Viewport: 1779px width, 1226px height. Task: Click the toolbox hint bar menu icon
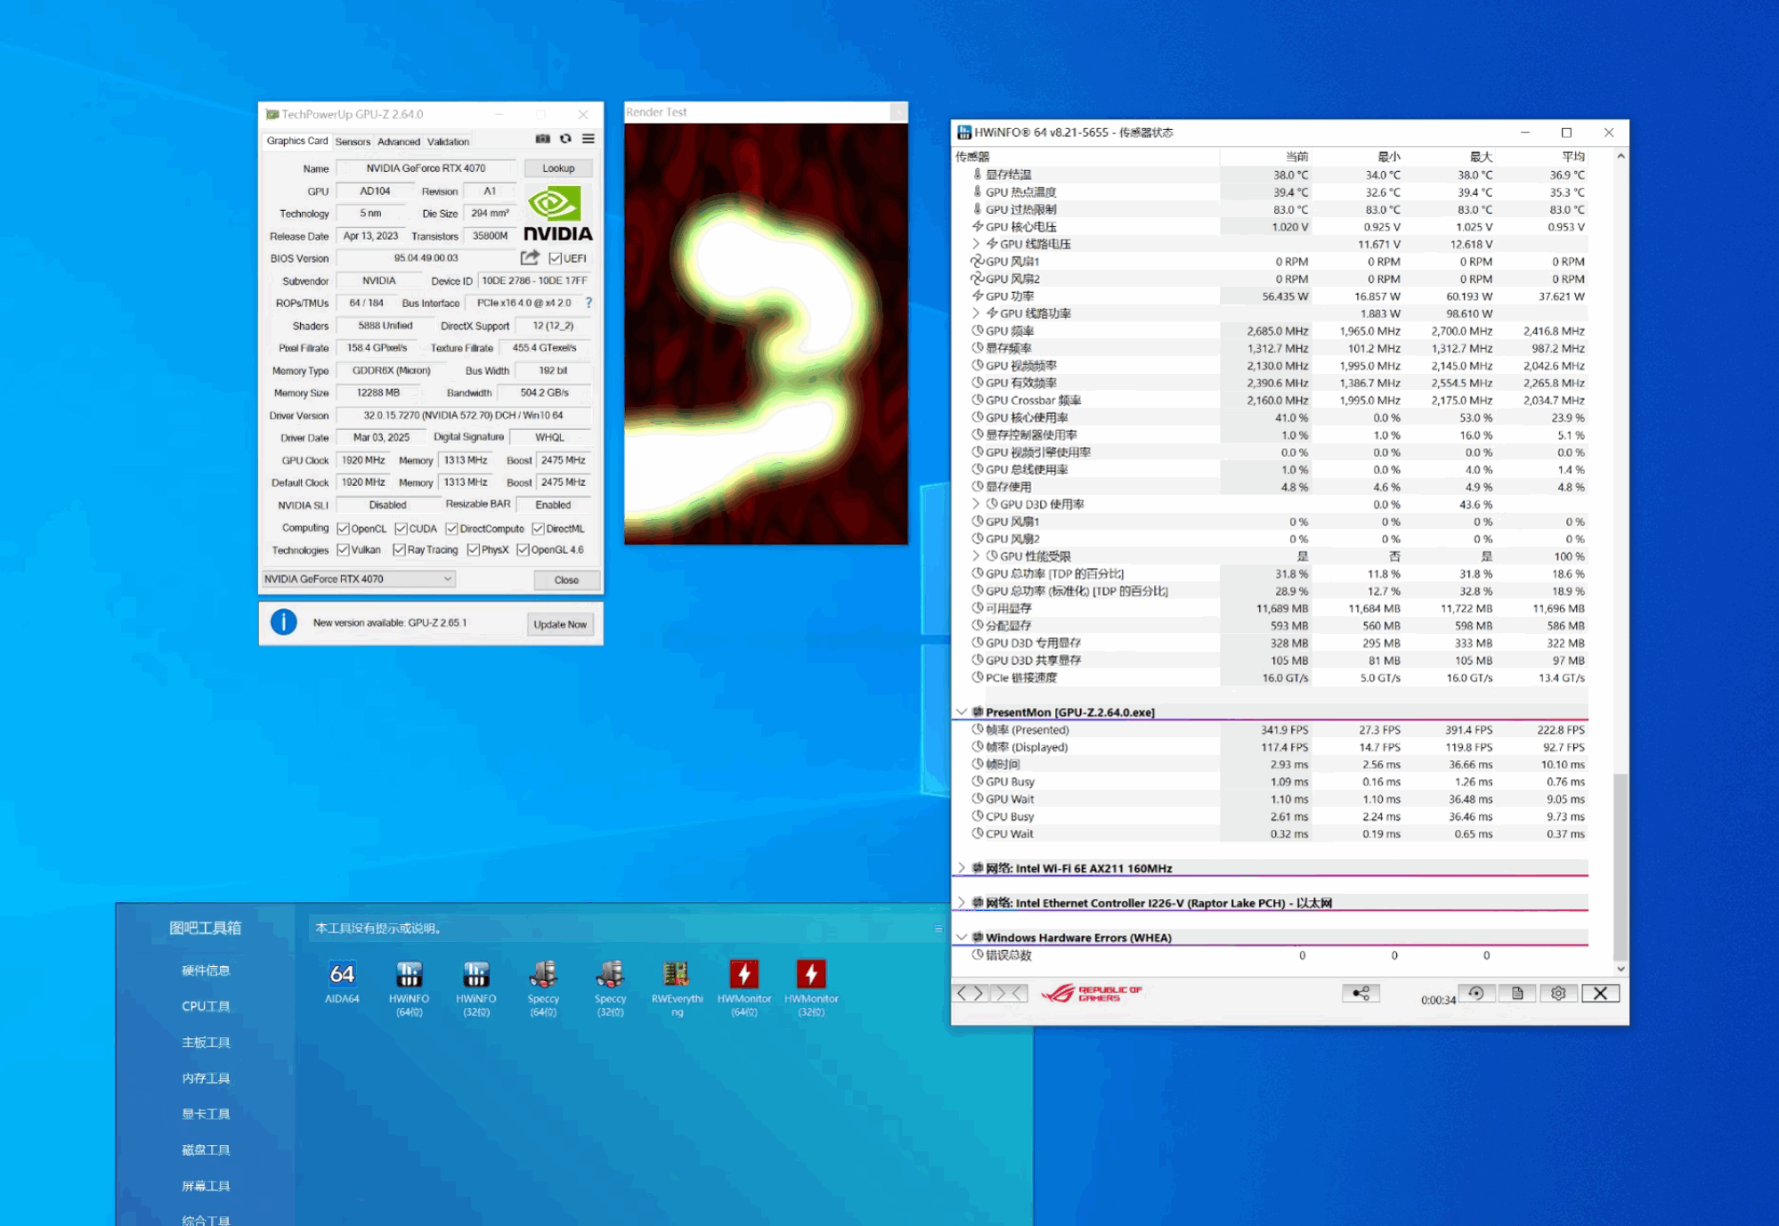click(x=938, y=929)
